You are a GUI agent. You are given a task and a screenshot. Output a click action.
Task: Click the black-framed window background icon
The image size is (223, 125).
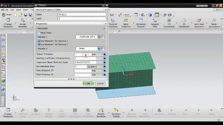pyautogui.click(x=157, y=15)
